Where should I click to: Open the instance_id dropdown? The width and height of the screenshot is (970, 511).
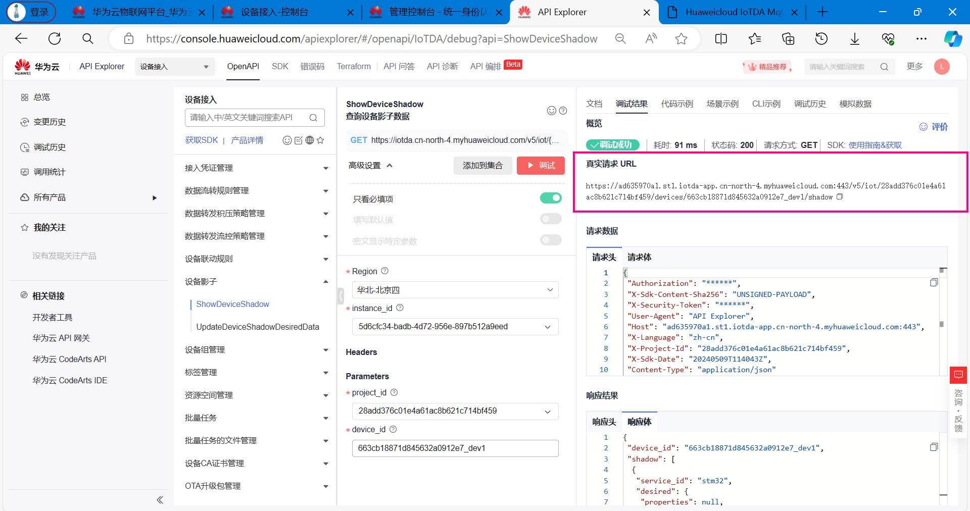[455, 327]
